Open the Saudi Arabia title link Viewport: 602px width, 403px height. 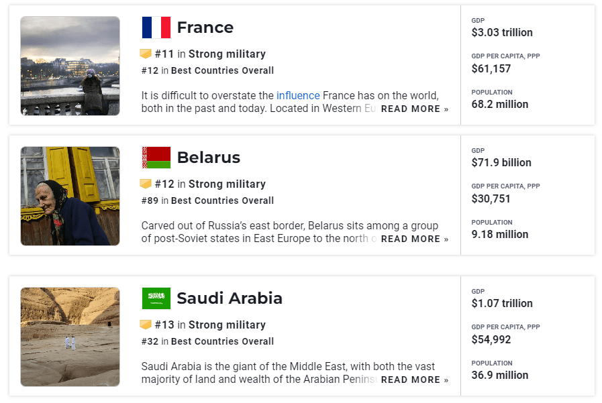[230, 298]
